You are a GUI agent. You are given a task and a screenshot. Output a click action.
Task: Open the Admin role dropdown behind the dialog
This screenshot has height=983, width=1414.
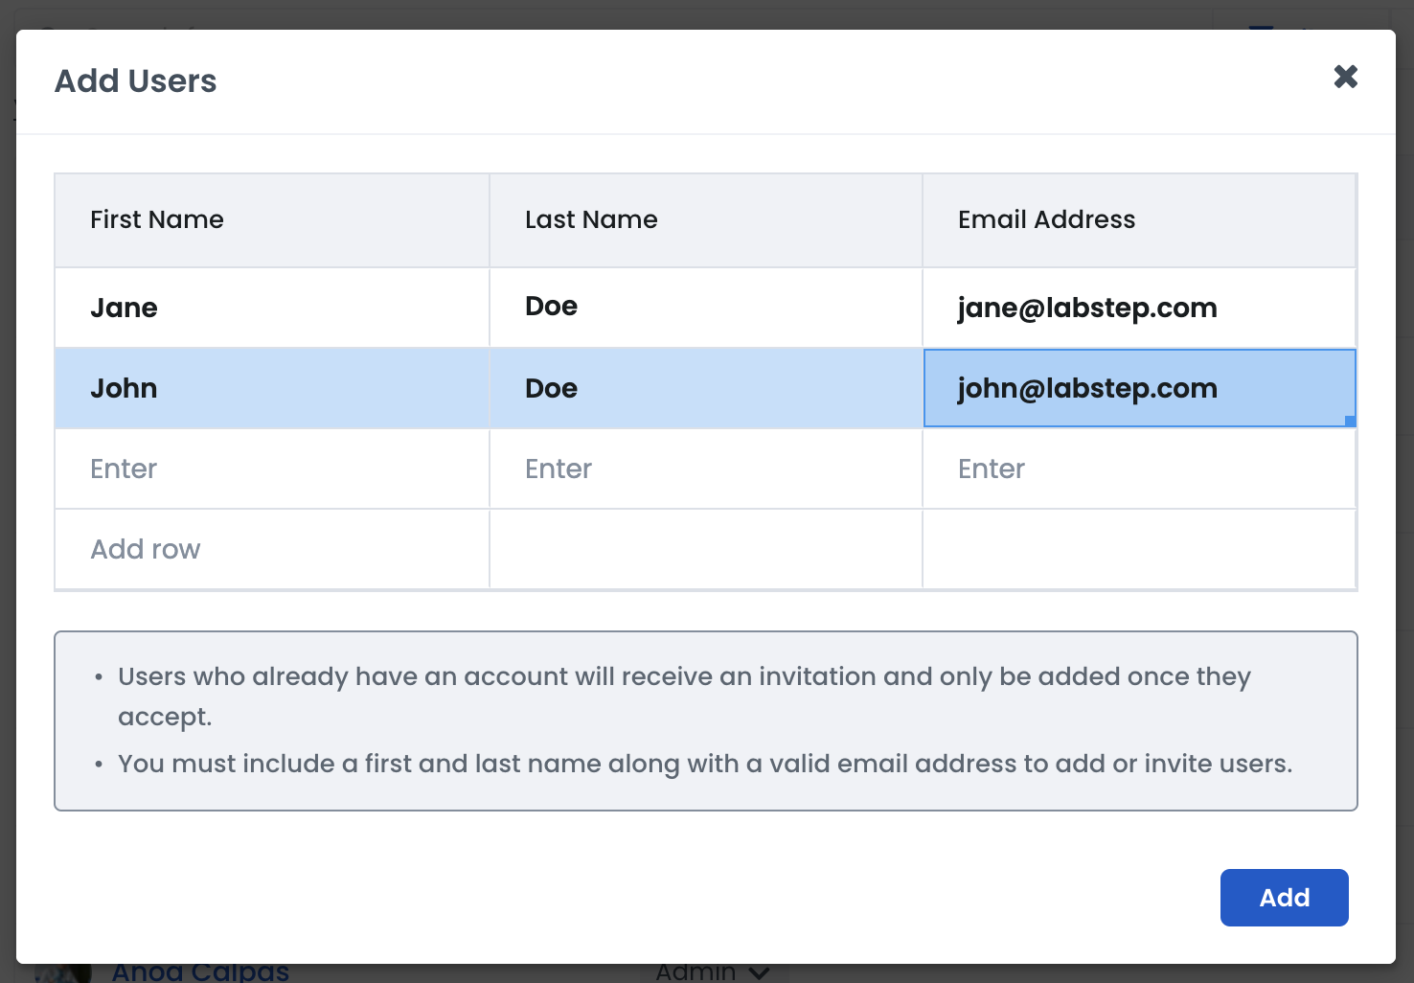[714, 972]
